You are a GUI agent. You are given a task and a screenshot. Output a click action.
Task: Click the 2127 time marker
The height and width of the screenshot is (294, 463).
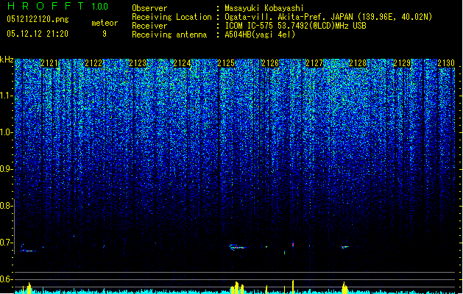[314, 63]
